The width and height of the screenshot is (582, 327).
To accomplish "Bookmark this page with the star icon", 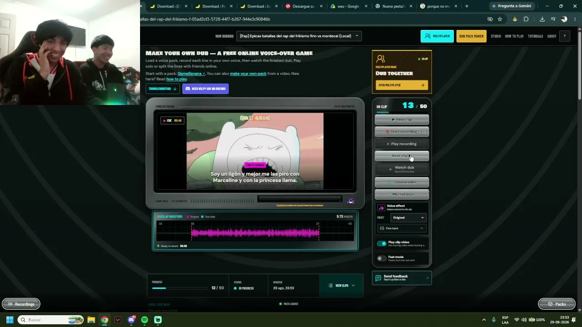I will coord(500,19).
